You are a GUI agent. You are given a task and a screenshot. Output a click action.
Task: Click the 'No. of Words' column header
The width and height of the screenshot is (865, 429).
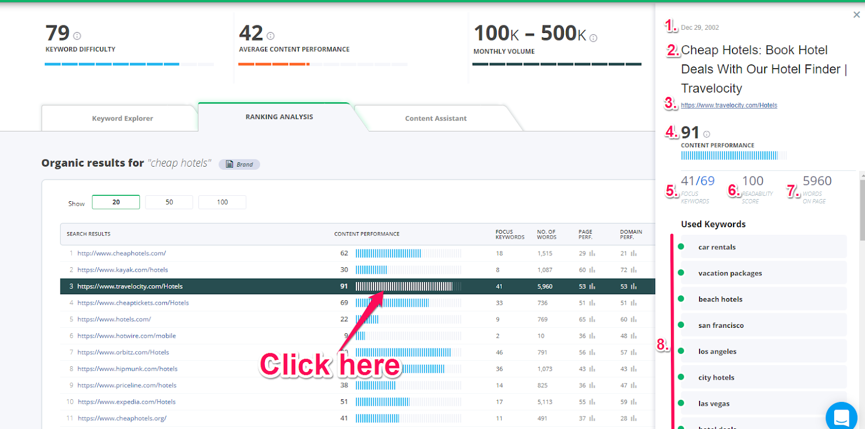pos(547,234)
